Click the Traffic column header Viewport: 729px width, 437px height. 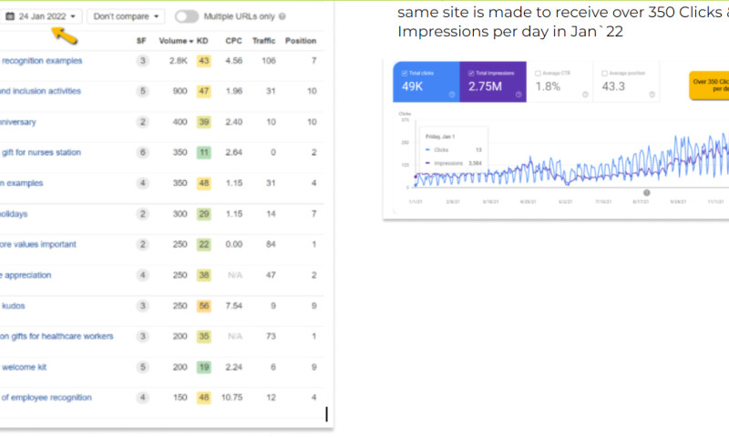[262, 41]
